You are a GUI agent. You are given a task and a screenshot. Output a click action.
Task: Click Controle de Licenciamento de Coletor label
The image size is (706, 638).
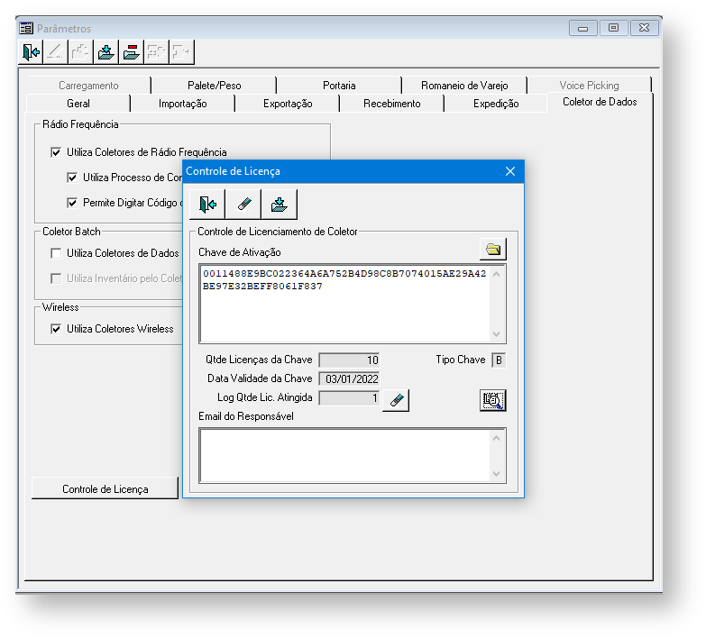tap(278, 232)
